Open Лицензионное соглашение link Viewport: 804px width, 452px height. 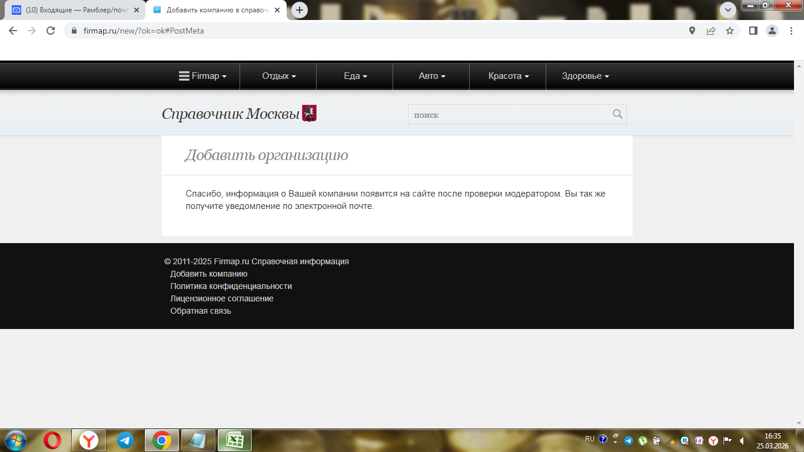click(x=222, y=298)
